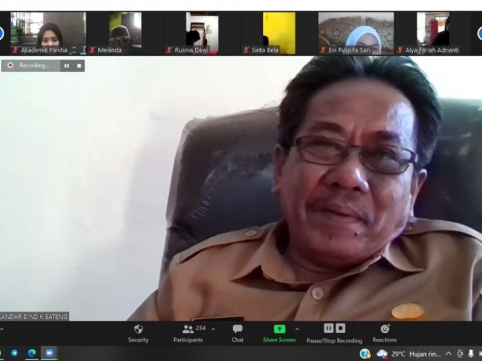
Task: Pause recording in bottom toolbar
Action: tap(328, 329)
